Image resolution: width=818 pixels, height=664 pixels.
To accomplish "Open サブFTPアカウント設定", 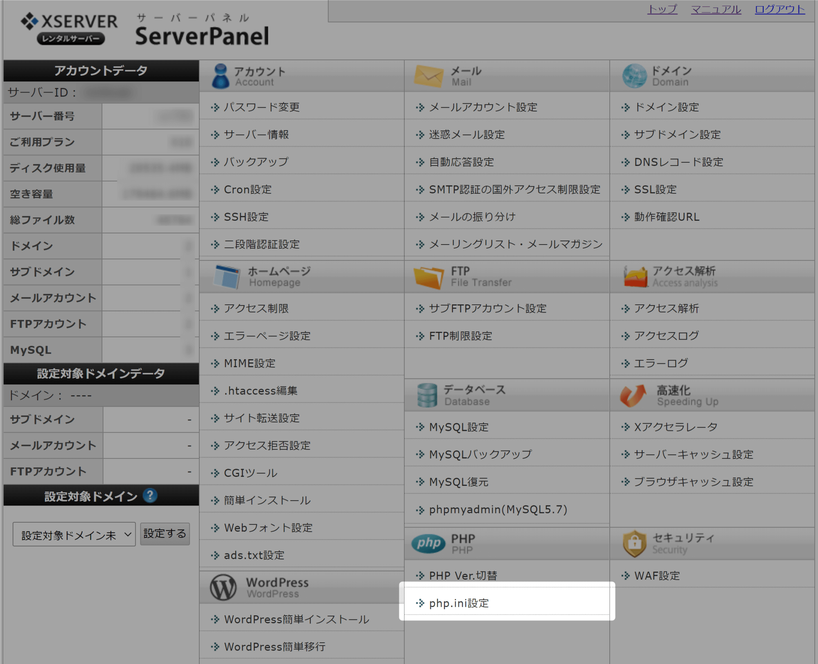I will (x=488, y=308).
